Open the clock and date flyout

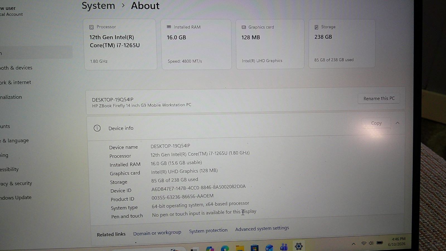397,241
